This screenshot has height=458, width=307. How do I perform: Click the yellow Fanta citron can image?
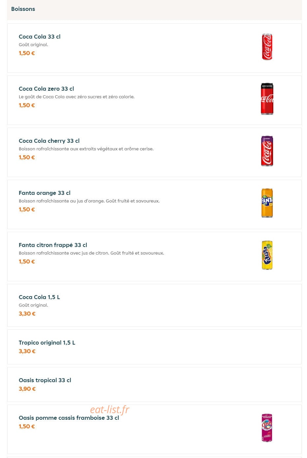(x=267, y=255)
